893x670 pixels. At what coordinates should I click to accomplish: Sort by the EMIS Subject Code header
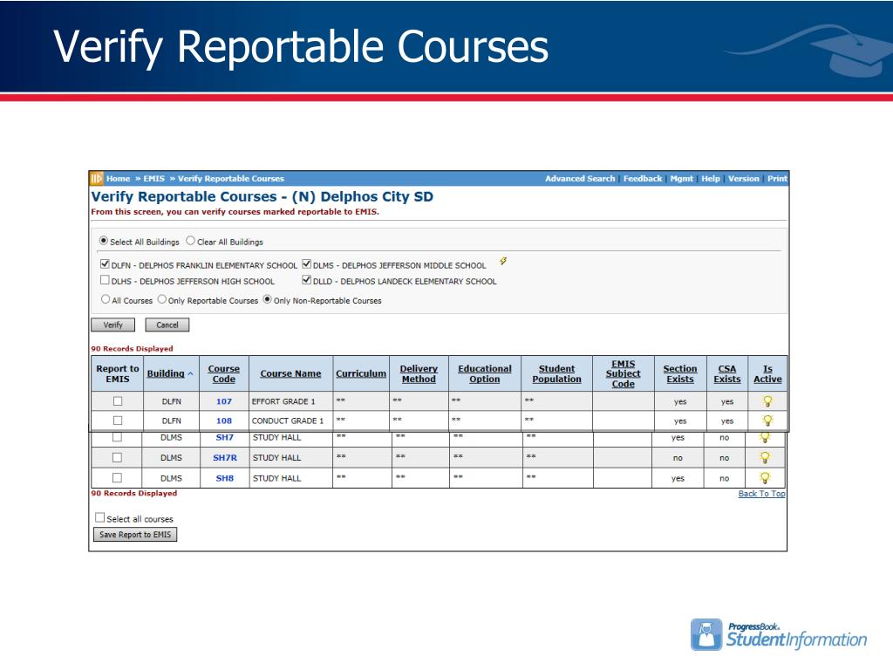(x=623, y=373)
